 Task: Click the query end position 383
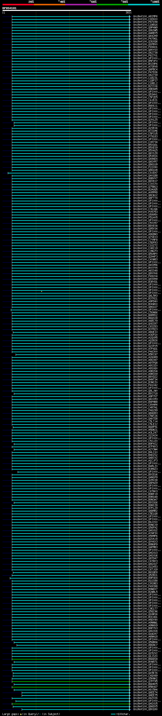tap(128, 12)
